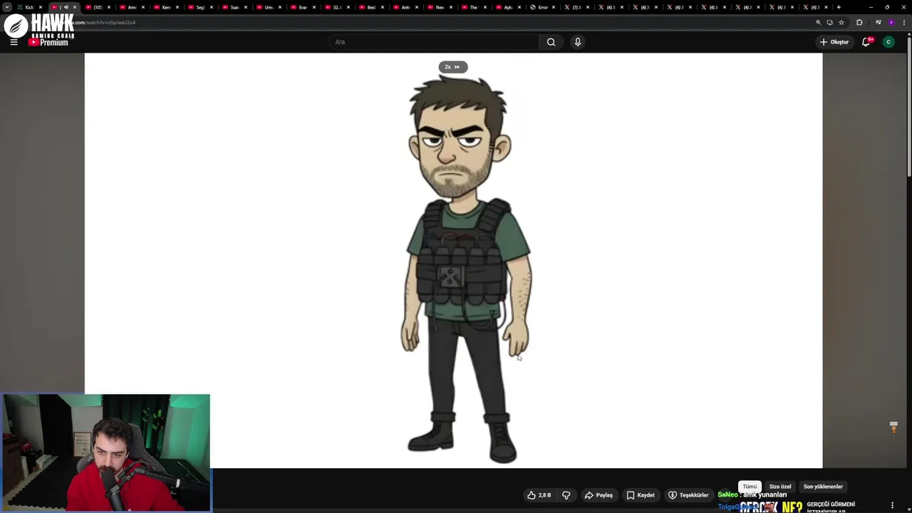This screenshot has height=513, width=912.
Task: Start voice search with the microphone icon
Action: [x=578, y=42]
